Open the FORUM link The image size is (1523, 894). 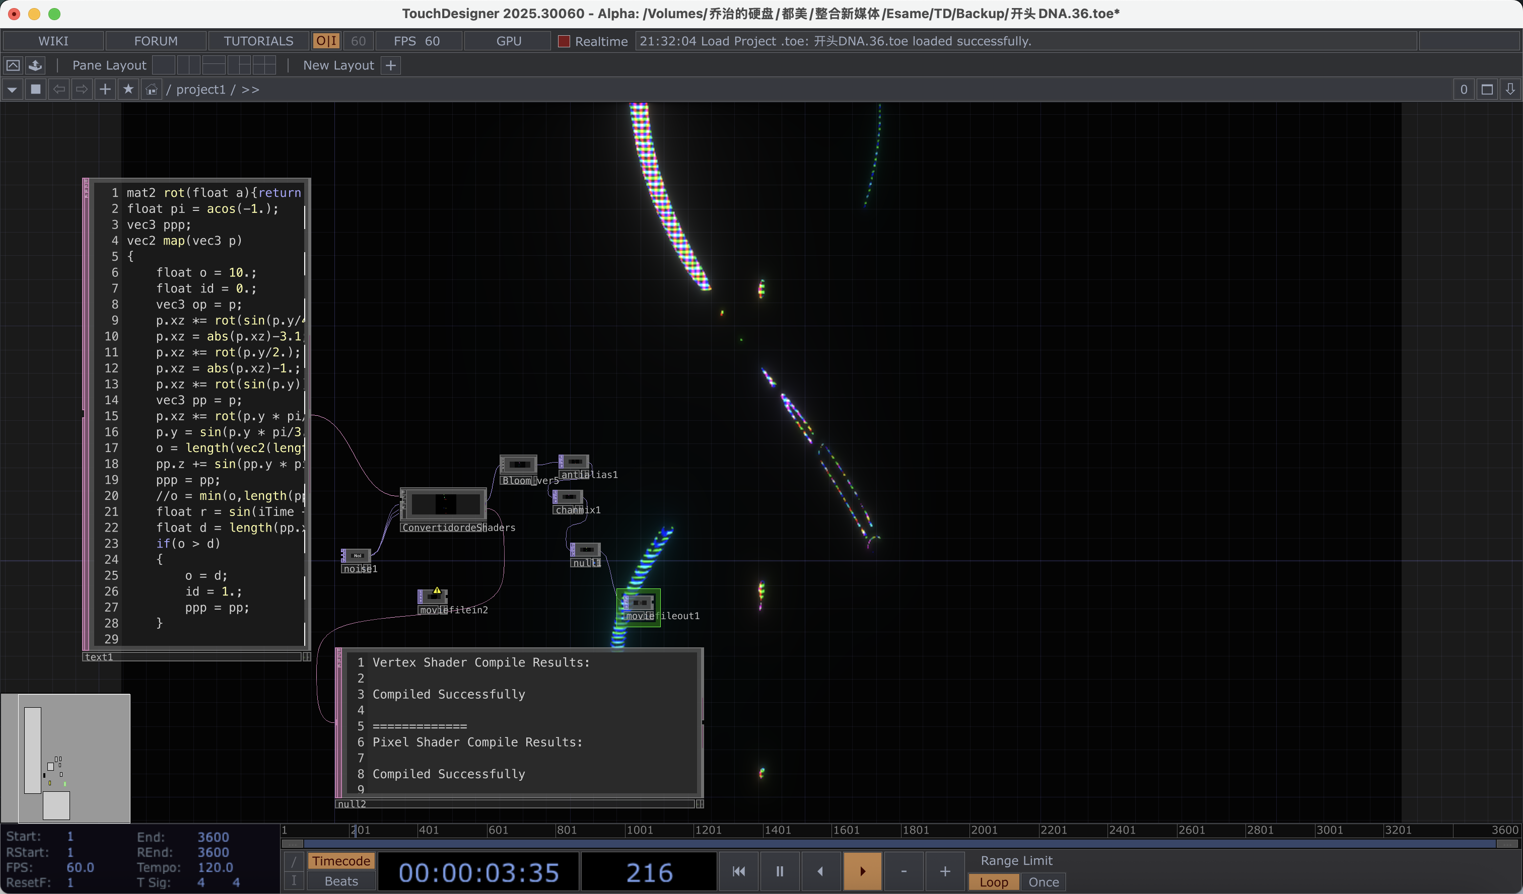[x=156, y=41]
